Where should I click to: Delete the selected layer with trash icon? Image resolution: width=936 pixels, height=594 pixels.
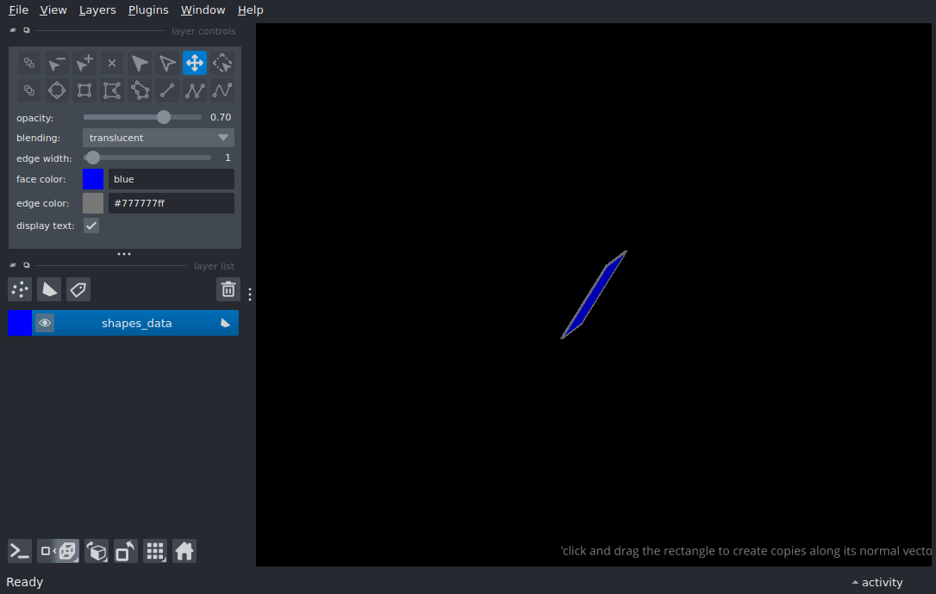(x=228, y=289)
